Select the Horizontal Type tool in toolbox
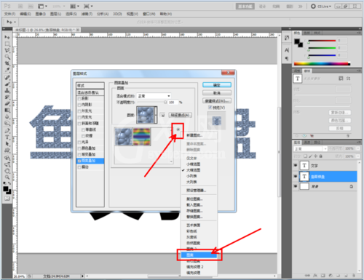The height and width of the screenshot is (280, 364). 7,137
